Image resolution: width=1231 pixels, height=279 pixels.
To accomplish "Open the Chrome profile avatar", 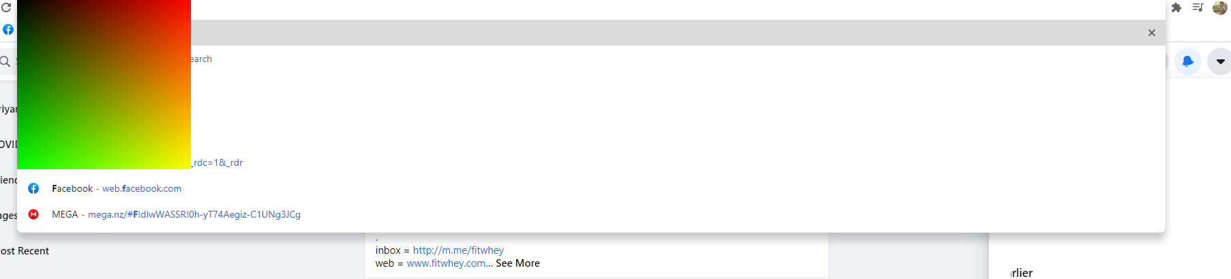I will coord(1220,8).
